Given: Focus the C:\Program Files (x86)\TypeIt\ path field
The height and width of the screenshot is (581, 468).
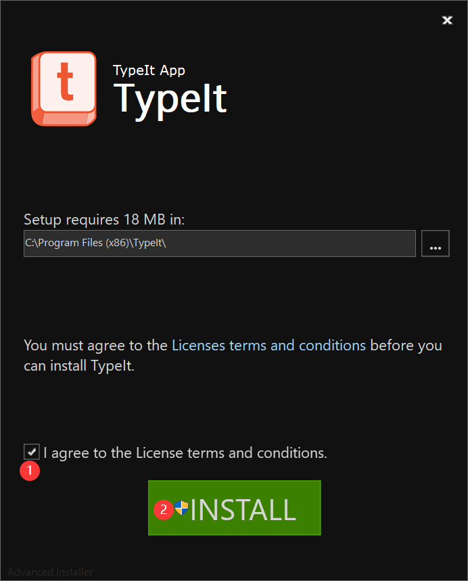Looking at the screenshot, I should pyautogui.click(x=220, y=243).
